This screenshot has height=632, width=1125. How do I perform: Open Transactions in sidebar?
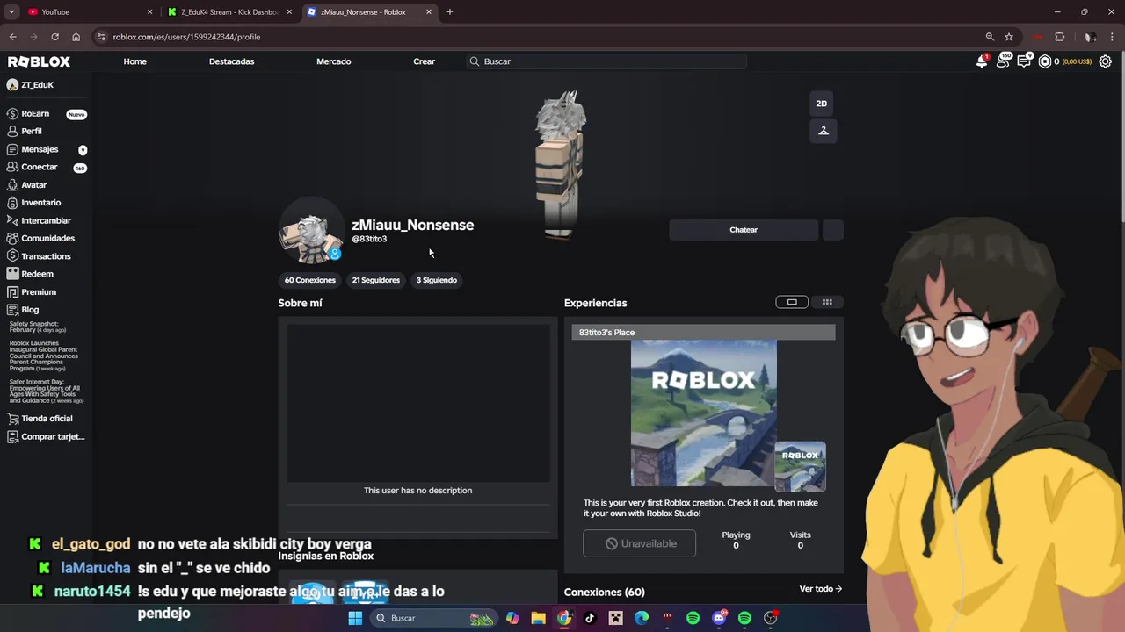pyautogui.click(x=46, y=256)
